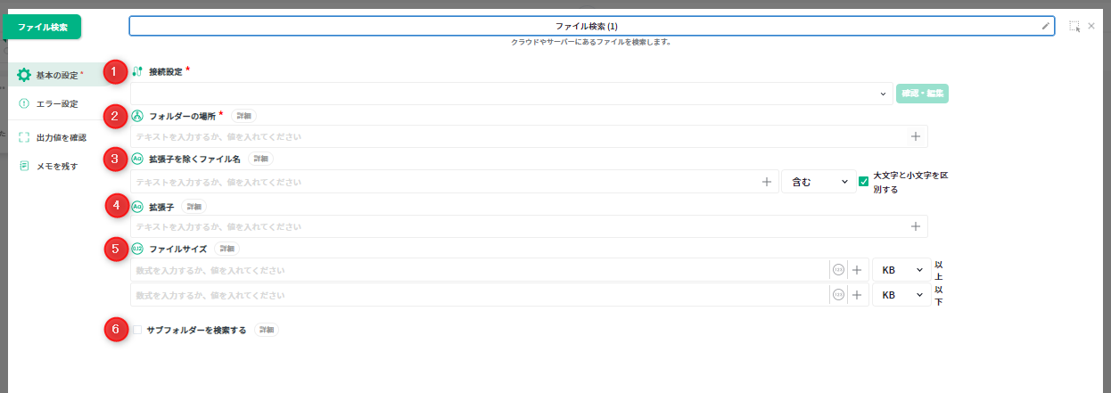Click plus icon in file name field
Image resolution: width=1111 pixels, height=393 pixels.
point(766,182)
